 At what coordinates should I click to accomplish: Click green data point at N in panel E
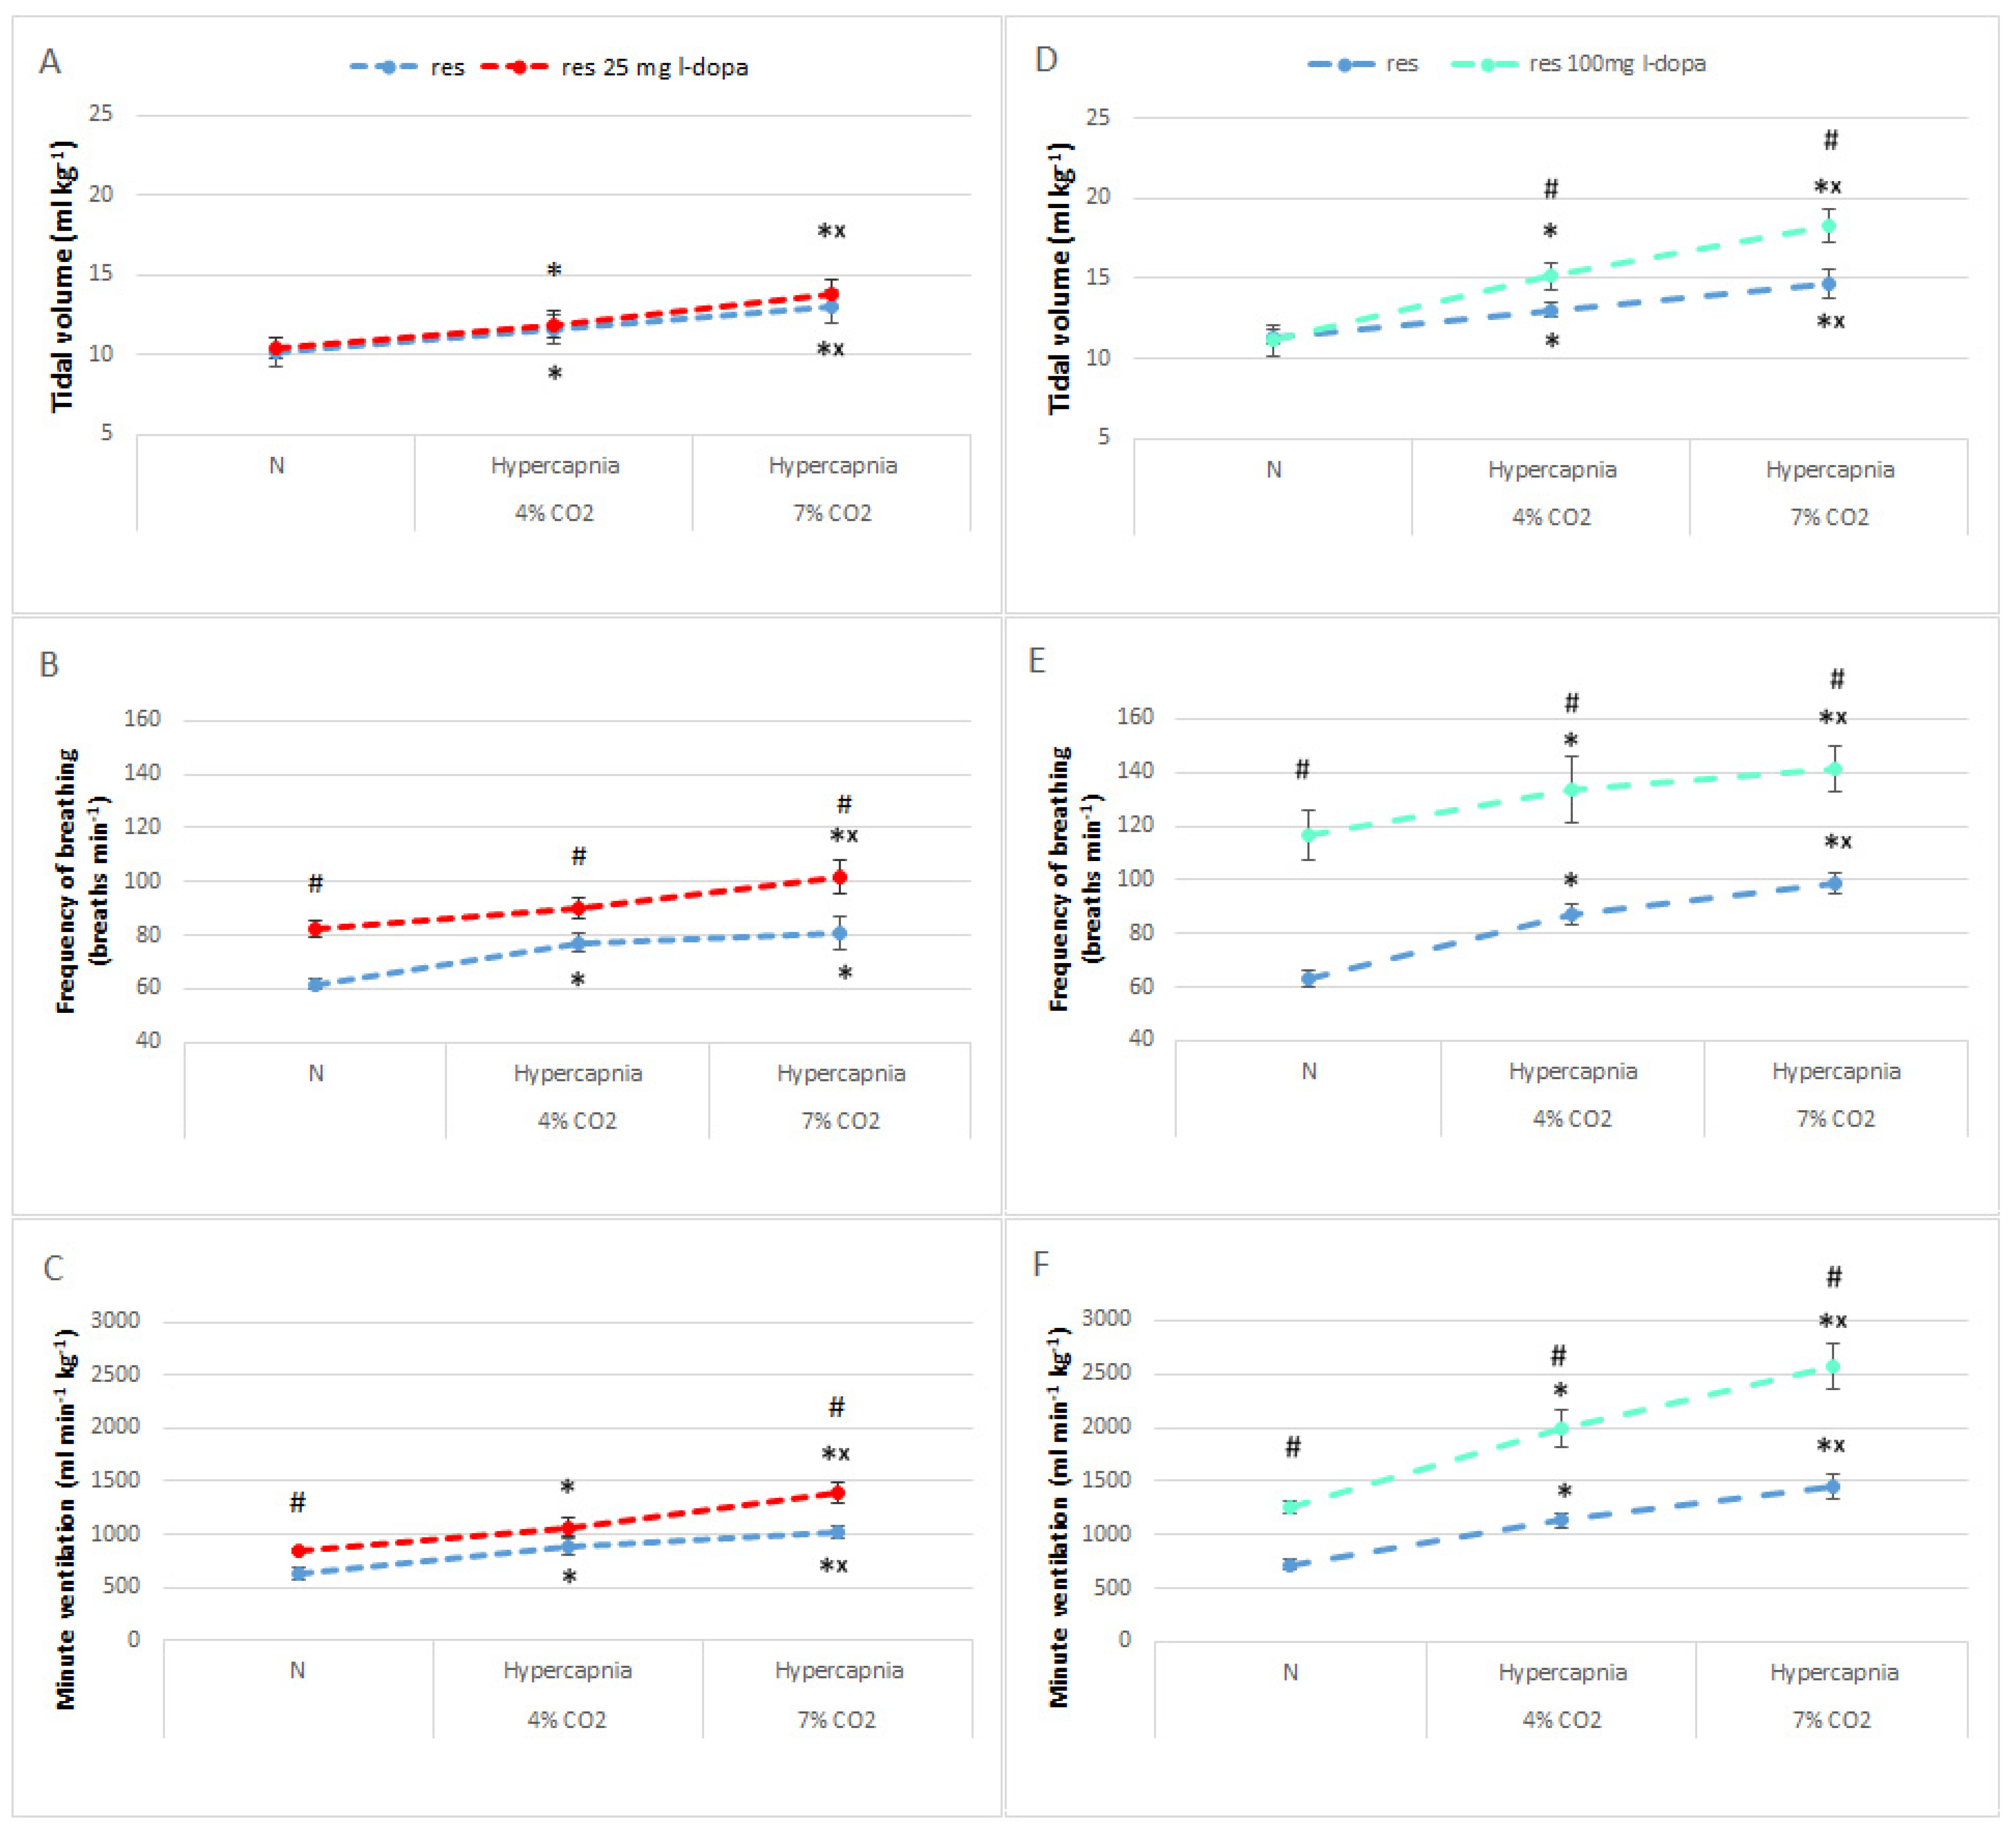[1308, 834]
